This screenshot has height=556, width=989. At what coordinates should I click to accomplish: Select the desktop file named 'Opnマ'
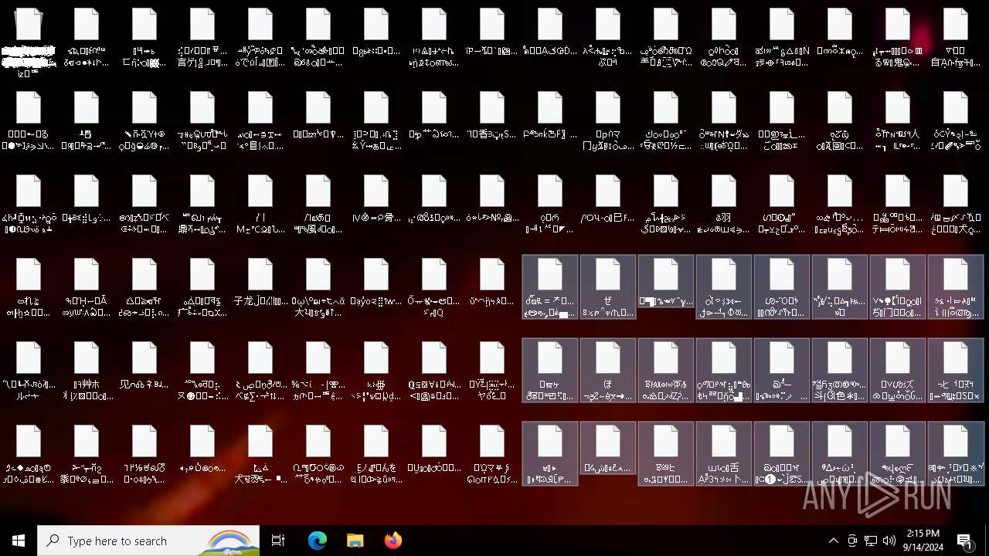pyautogui.click(x=608, y=120)
